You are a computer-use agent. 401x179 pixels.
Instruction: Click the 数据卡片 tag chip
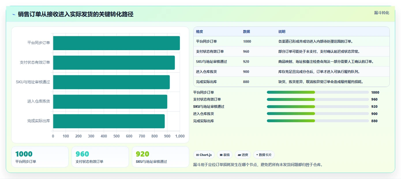(264, 155)
